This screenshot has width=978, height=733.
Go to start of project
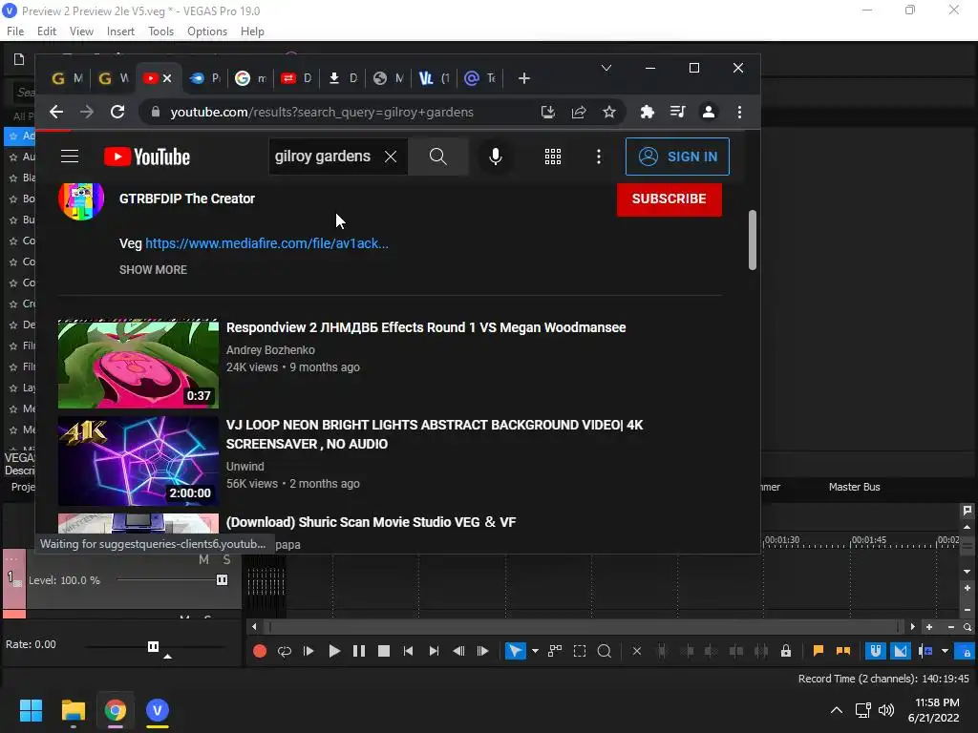[409, 651]
